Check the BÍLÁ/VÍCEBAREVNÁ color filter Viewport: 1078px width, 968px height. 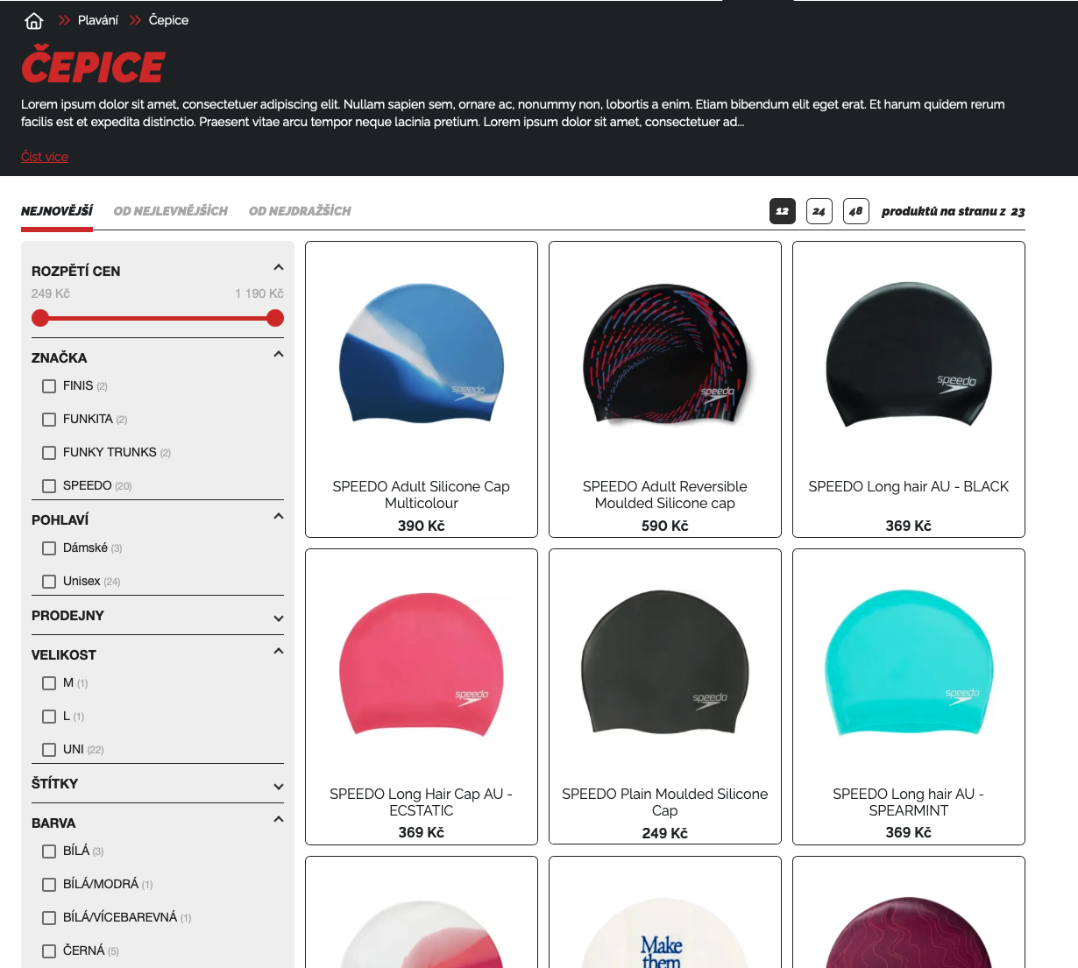(49, 918)
